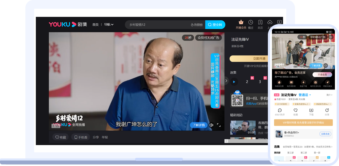This screenshot has width=339, height=166.
Task: Click the blue robot mascot above the QR code
Action: pos(237,92)
